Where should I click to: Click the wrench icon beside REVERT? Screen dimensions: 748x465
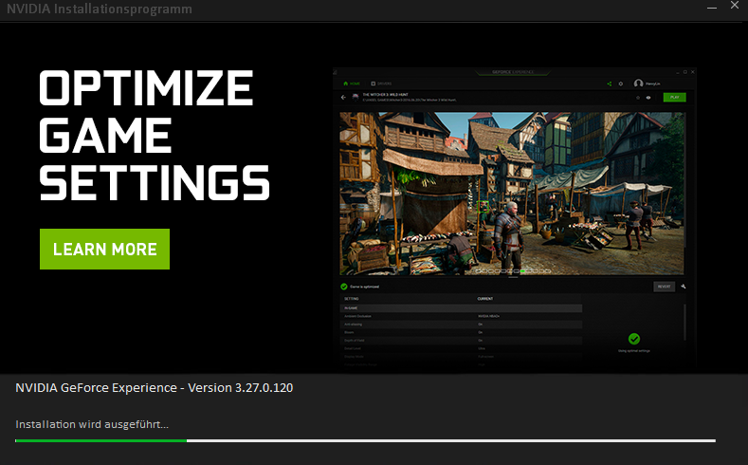[x=684, y=287]
